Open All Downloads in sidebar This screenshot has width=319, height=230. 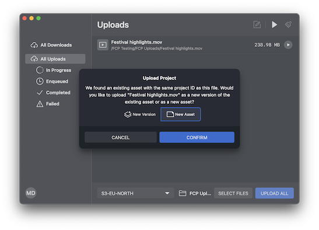(55, 45)
